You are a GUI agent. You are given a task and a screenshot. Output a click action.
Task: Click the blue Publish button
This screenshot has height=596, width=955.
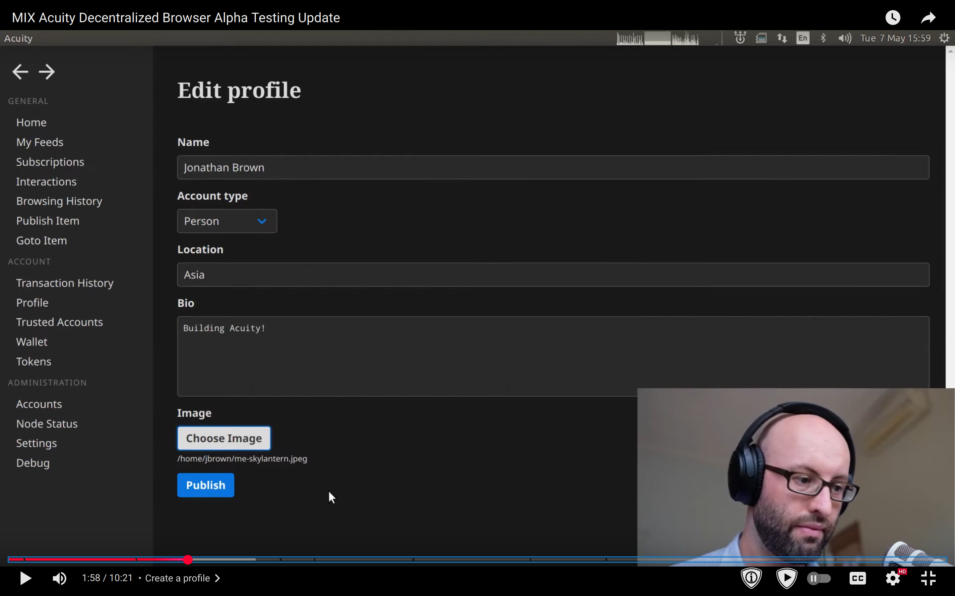[206, 485]
